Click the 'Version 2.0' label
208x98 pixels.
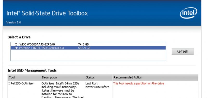pyautogui.click(x=14, y=22)
